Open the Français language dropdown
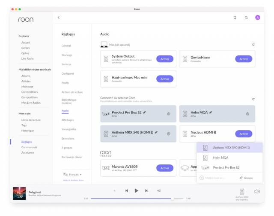 [72, 175]
